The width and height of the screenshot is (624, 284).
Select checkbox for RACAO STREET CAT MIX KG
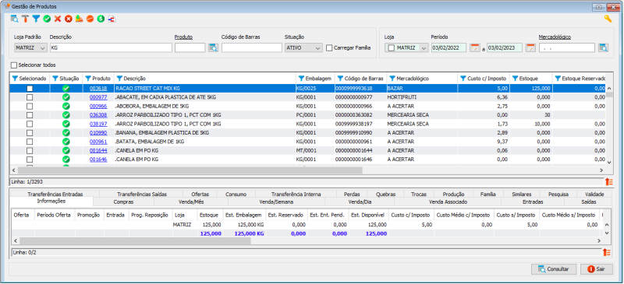pos(30,88)
